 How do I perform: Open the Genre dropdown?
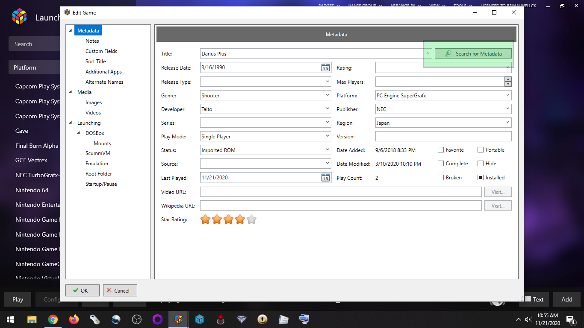327,95
